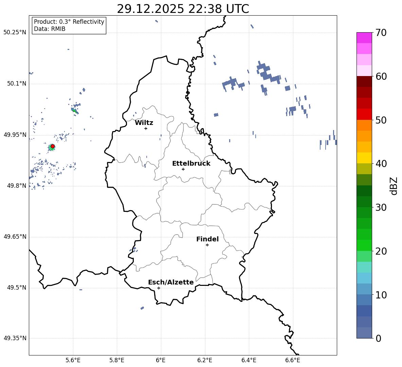This screenshot has width=402, height=367.
Task: Click the 'Product: 0.3° Reflectivity' label
Action: point(69,22)
